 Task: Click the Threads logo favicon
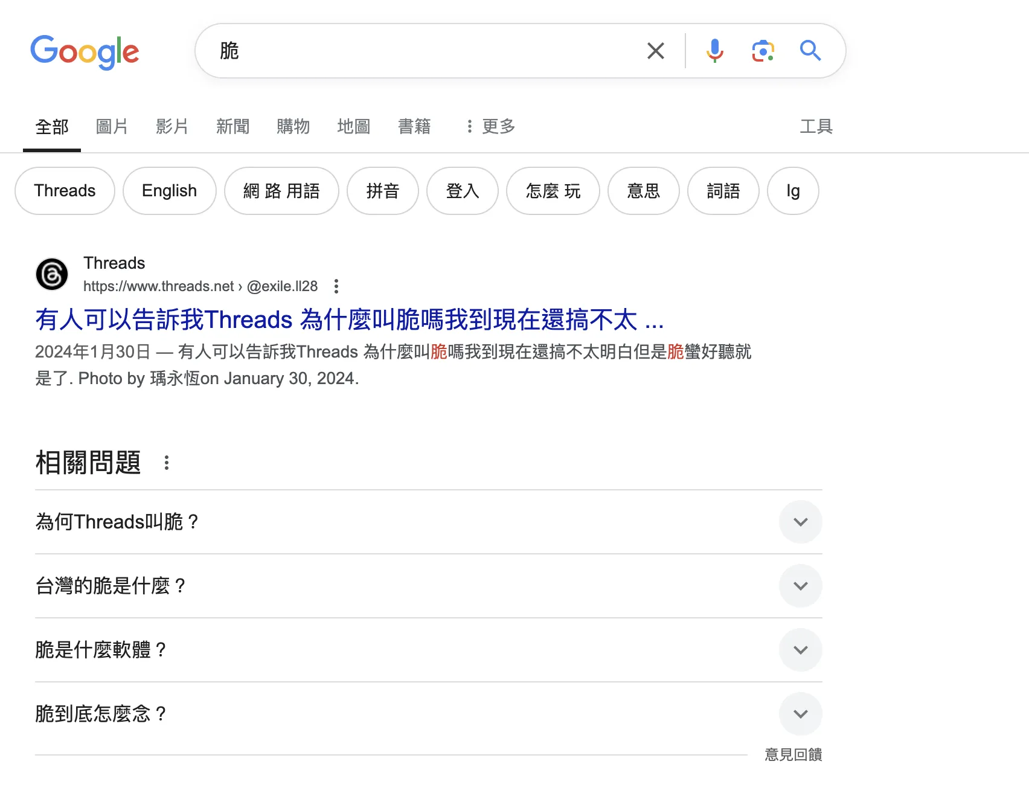pos(52,274)
